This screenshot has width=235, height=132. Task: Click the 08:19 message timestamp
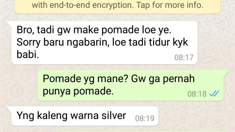[145, 118]
